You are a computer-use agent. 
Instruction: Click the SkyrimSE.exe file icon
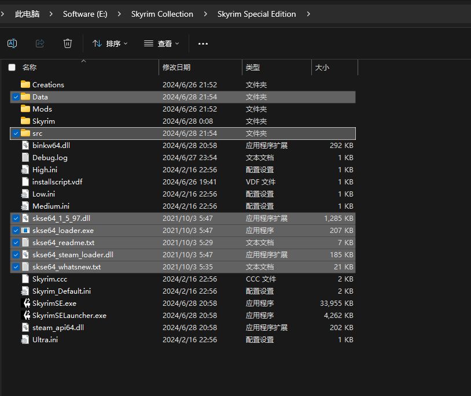pyautogui.click(x=25, y=303)
